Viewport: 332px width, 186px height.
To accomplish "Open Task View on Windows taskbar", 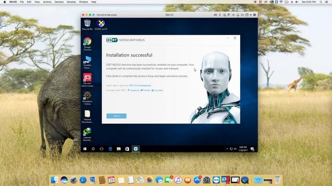I will click(x=102, y=149).
